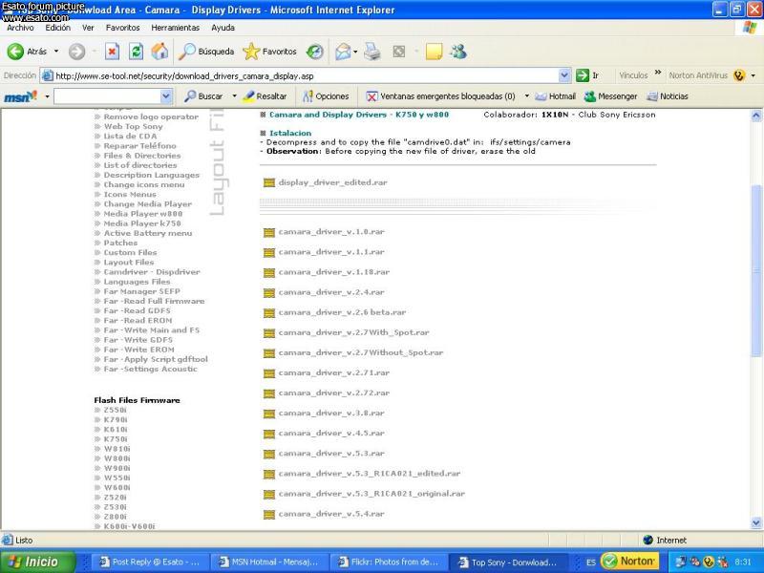Viewport: 764px width, 573px height.
Task: Expand the Buscar options arrow
Action: point(234,96)
